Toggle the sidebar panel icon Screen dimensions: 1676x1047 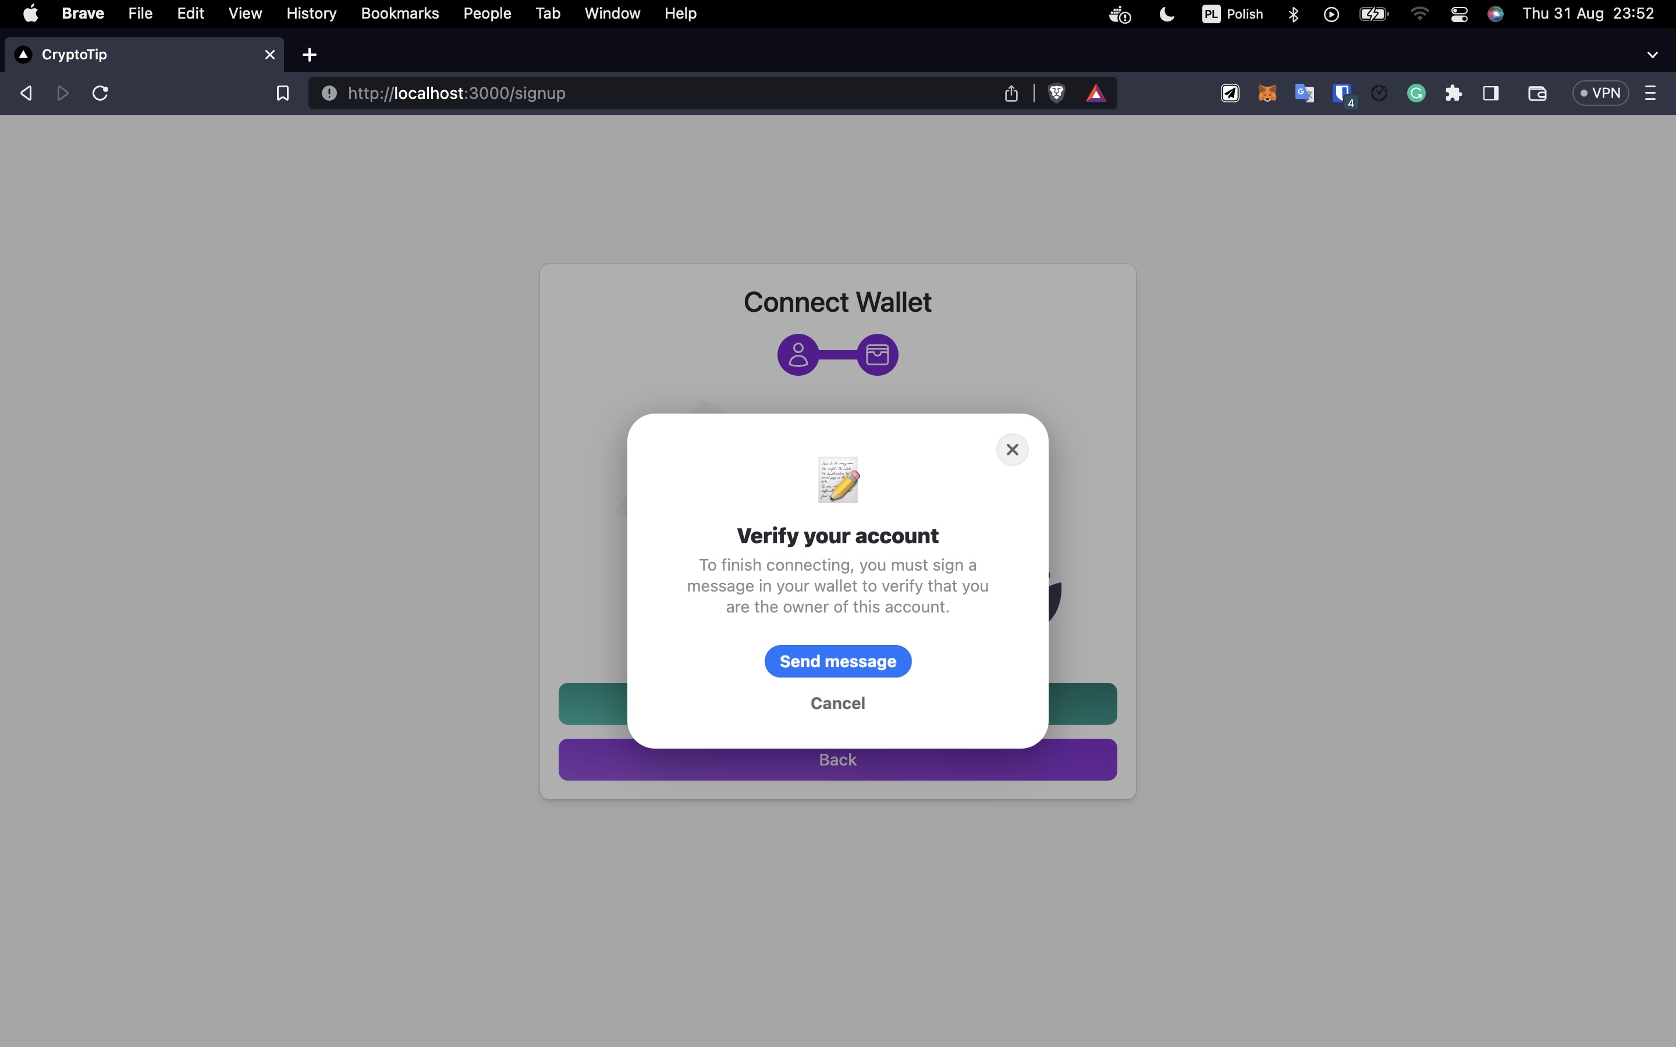[1490, 94]
